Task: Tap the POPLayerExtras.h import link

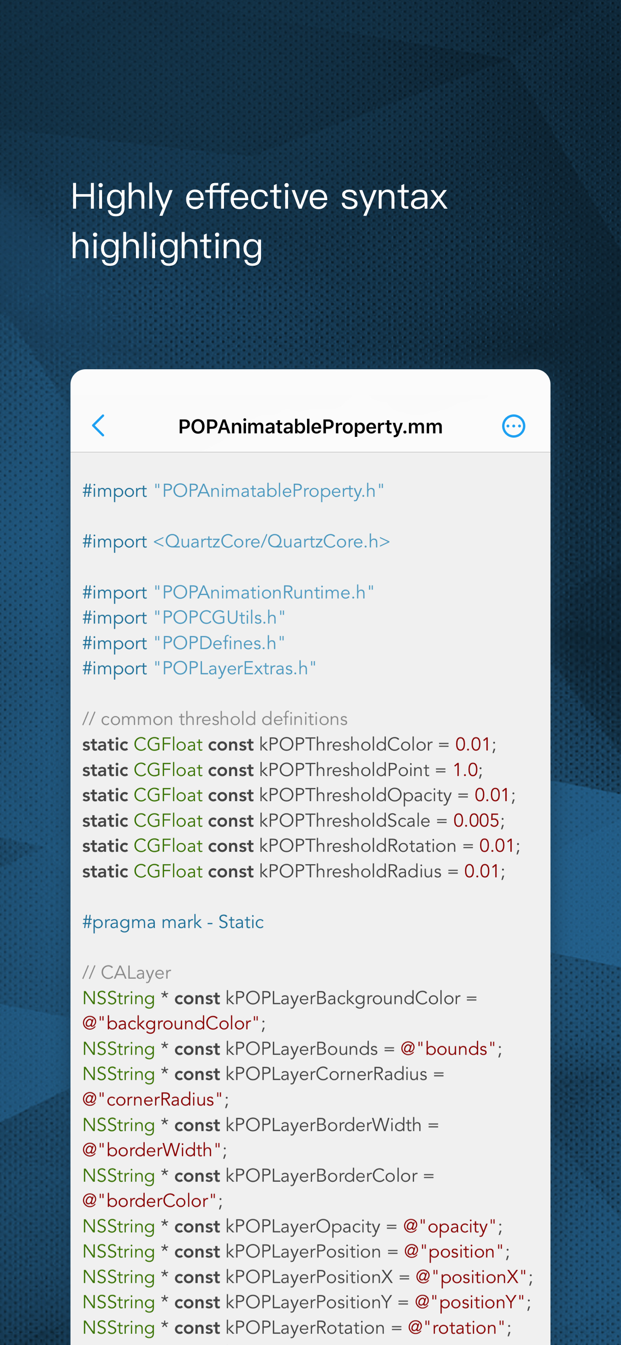Action: (x=234, y=668)
